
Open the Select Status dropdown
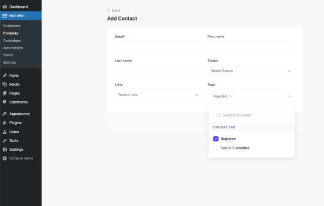click(251, 71)
